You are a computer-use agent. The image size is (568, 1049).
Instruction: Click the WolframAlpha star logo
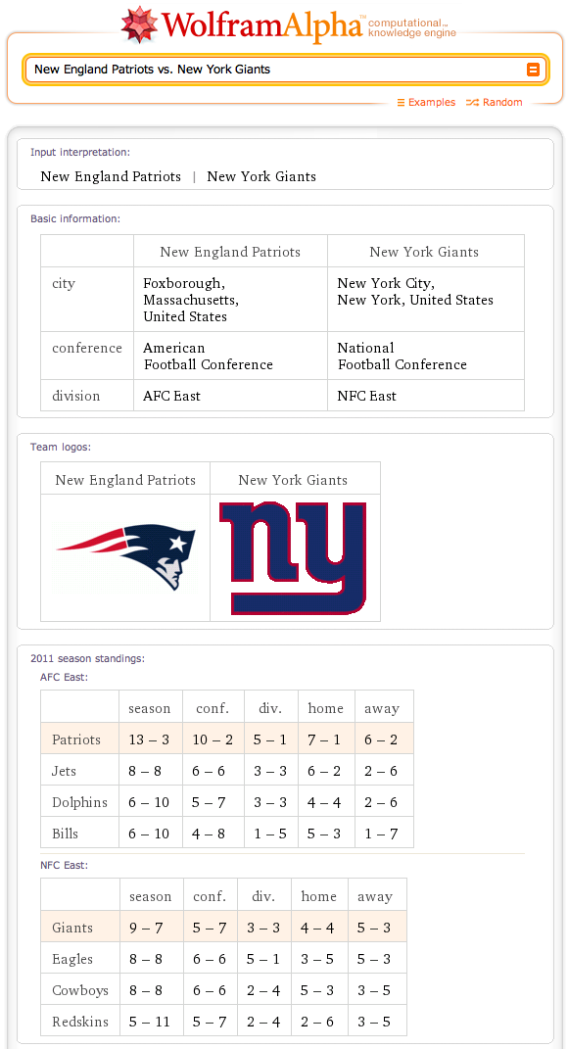(x=139, y=24)
